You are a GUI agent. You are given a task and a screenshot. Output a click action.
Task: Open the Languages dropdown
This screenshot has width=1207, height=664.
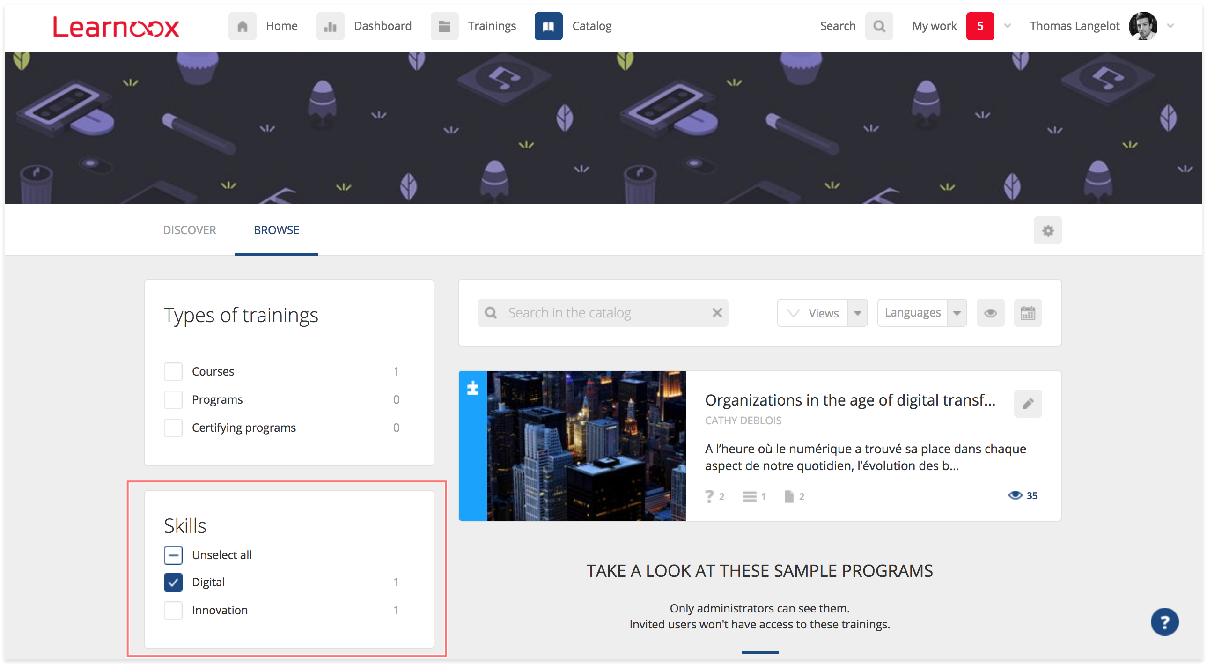(x=957, y=313)
